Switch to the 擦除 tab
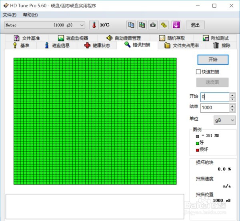The image size is (240, 221). tap(222, 46)
